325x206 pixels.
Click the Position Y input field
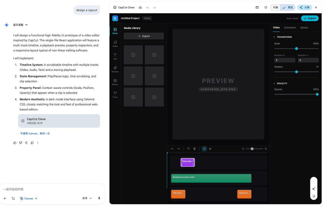click(x=308, y=60)
